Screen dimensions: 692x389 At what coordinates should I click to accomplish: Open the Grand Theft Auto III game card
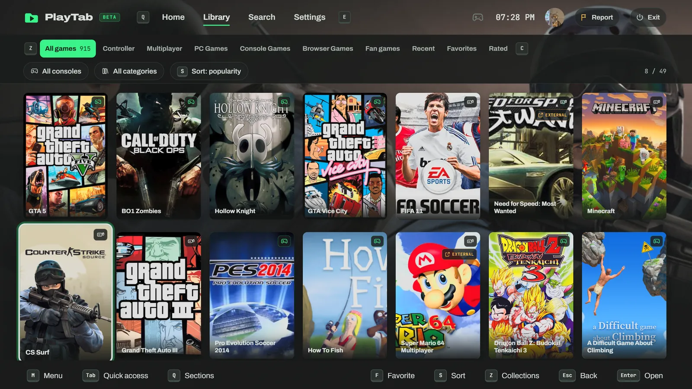(159, 295)
